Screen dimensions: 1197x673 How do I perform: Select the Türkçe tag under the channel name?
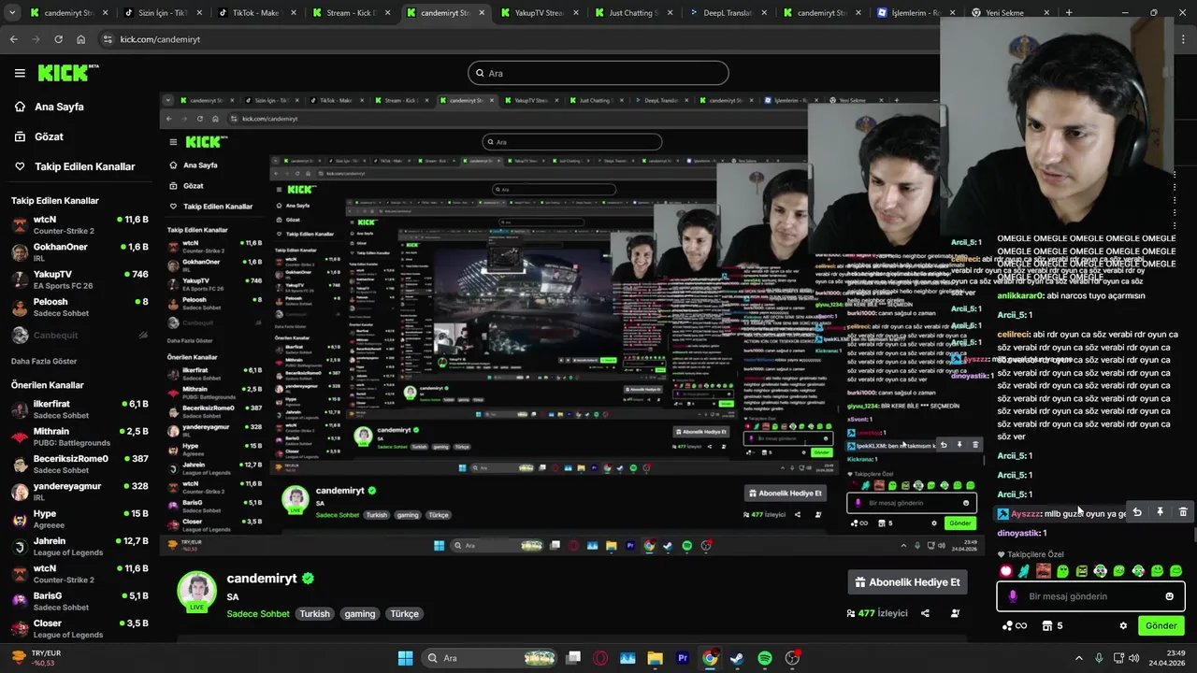coord(405,614)
